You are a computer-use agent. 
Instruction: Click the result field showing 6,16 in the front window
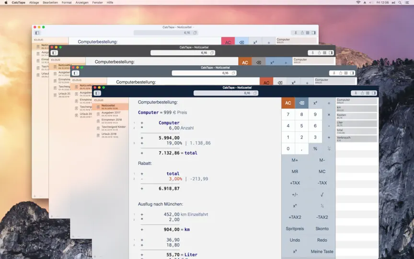tap(226, 93)
